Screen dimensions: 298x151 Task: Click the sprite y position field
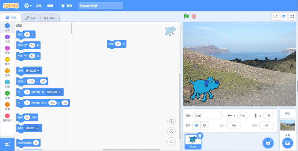269,116
